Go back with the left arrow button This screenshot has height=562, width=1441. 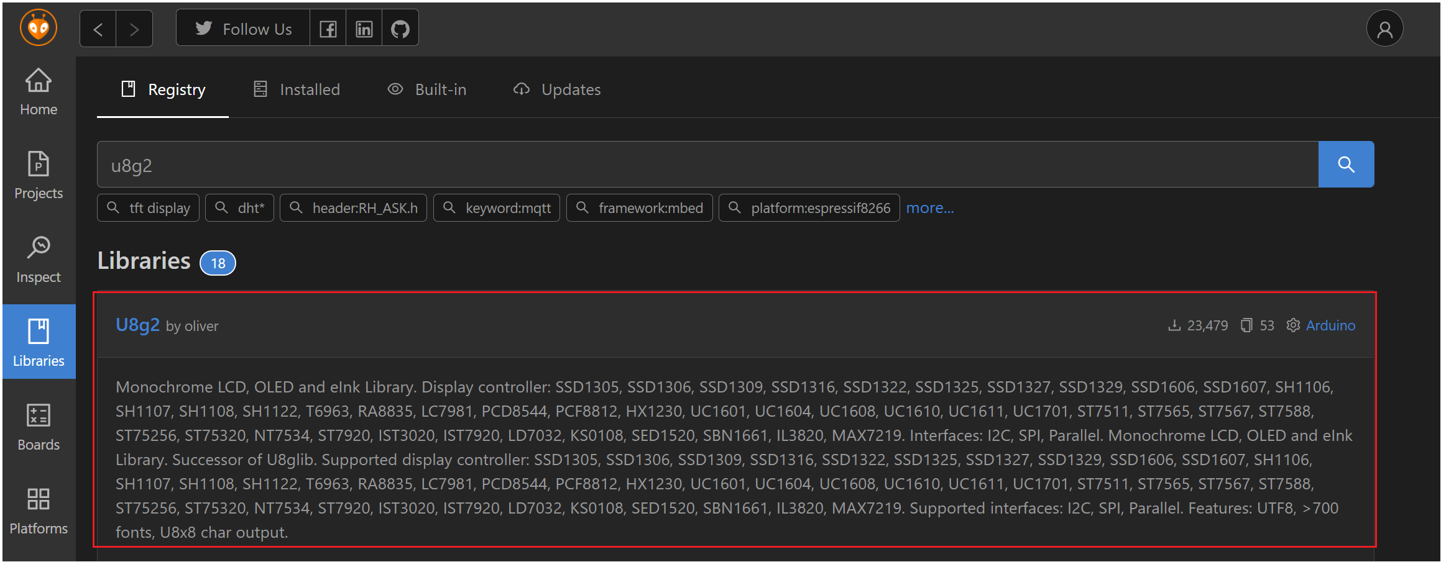click(98, 29)
